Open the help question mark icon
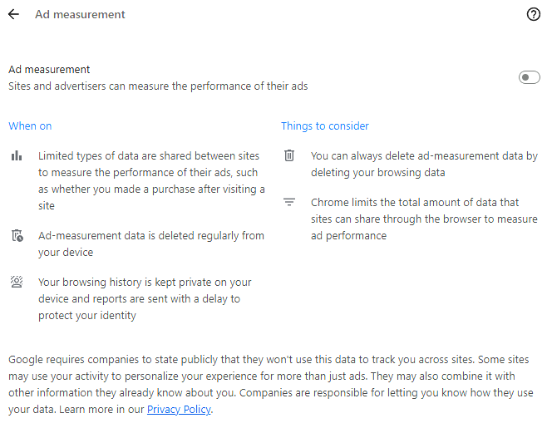Viewport: 547px width, 423px height. pyautogui.click(x=534, y=14)
